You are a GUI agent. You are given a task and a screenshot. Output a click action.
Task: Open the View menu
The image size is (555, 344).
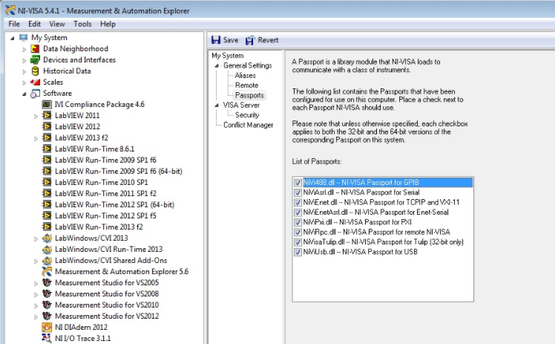coord(57,24)
